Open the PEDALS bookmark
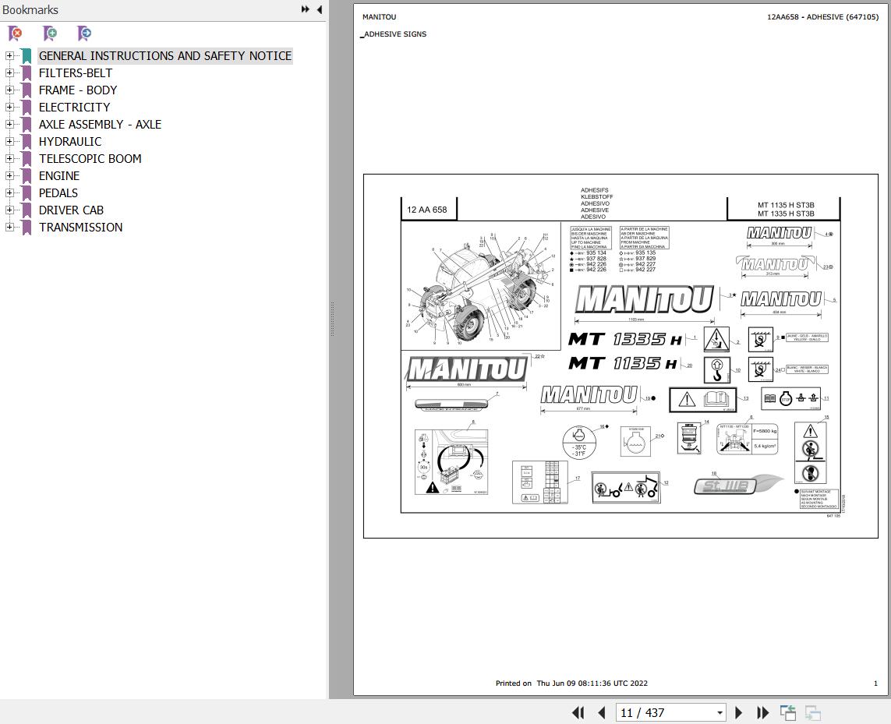 [x=58, y=192]
